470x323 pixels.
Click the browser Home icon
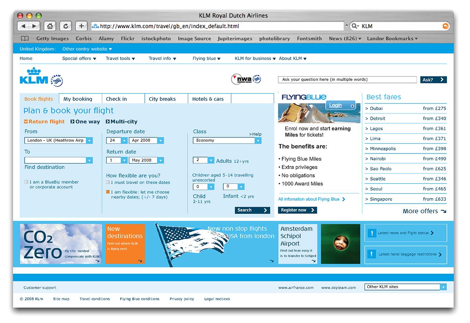coord(50,26)
